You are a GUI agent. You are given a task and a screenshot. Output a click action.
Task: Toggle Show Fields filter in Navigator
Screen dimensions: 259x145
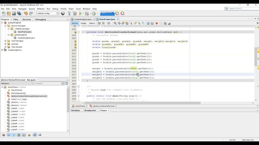[x=9, y=135]
